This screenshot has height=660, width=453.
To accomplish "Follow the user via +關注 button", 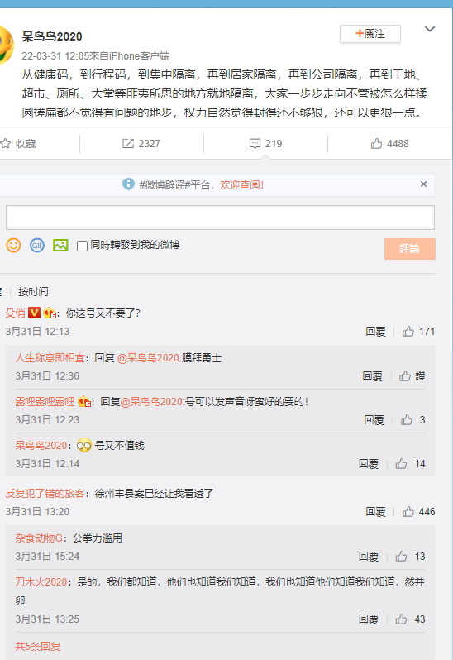I will (370, 34).
